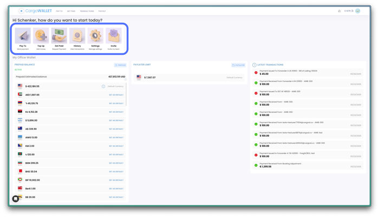This screenshot has height=217, width=379.
Task: Open the Get Paid menu in the top navigation
Action: [x=71, y=11]
